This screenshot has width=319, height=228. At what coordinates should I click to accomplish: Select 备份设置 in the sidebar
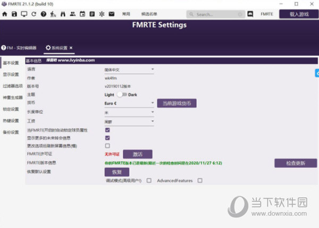click(x=11, y=132)
